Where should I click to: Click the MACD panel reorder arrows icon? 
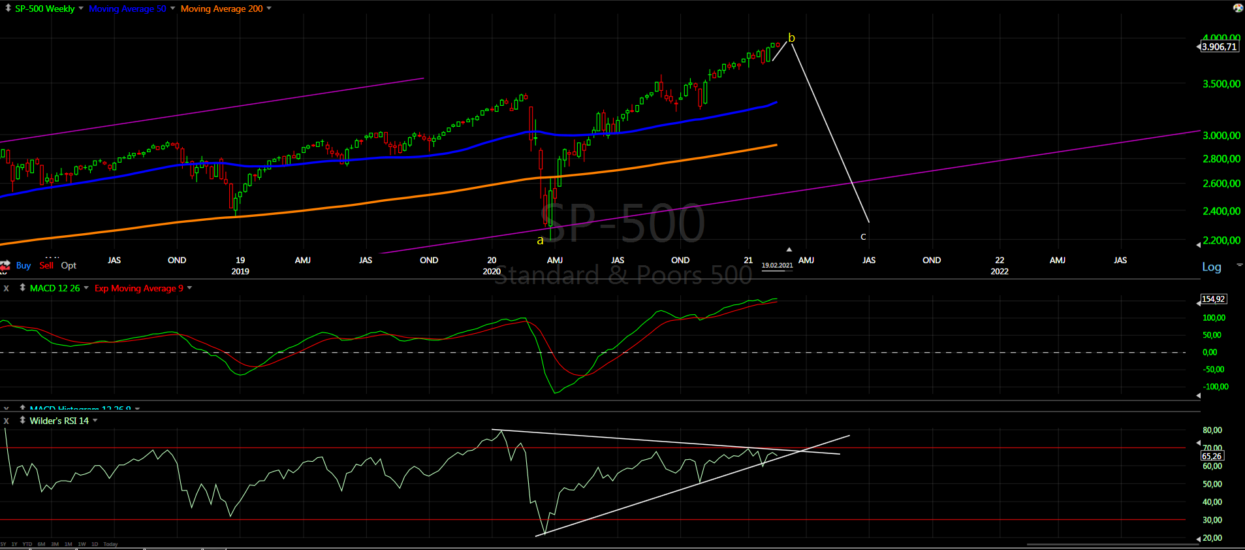click(22, 287)
